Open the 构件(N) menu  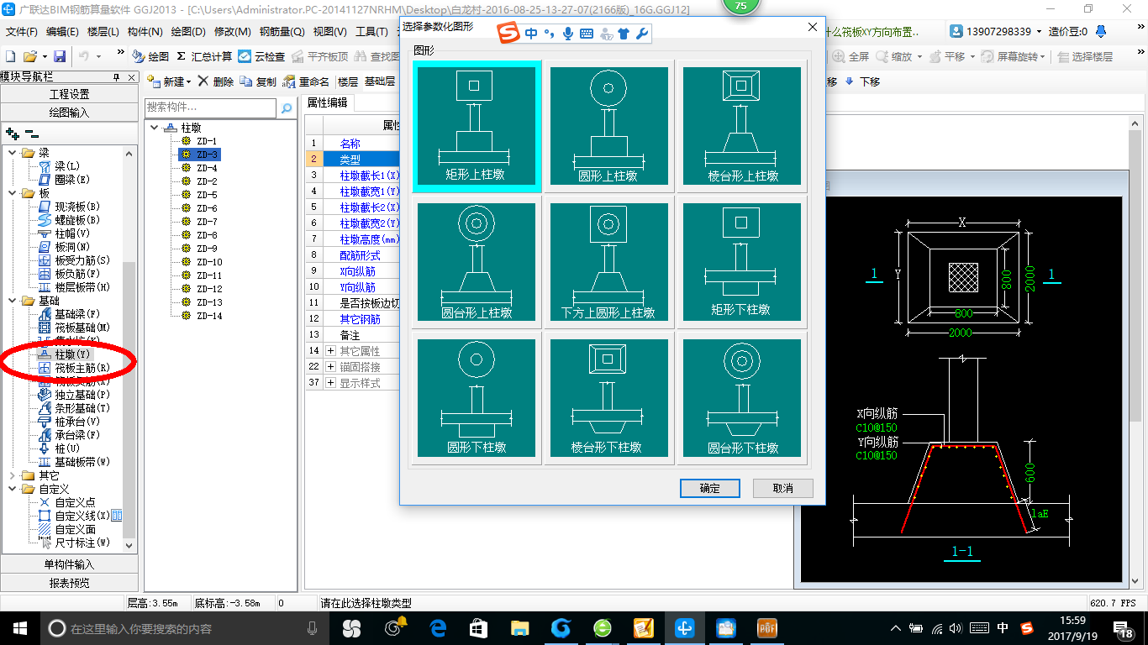point(145,32)
